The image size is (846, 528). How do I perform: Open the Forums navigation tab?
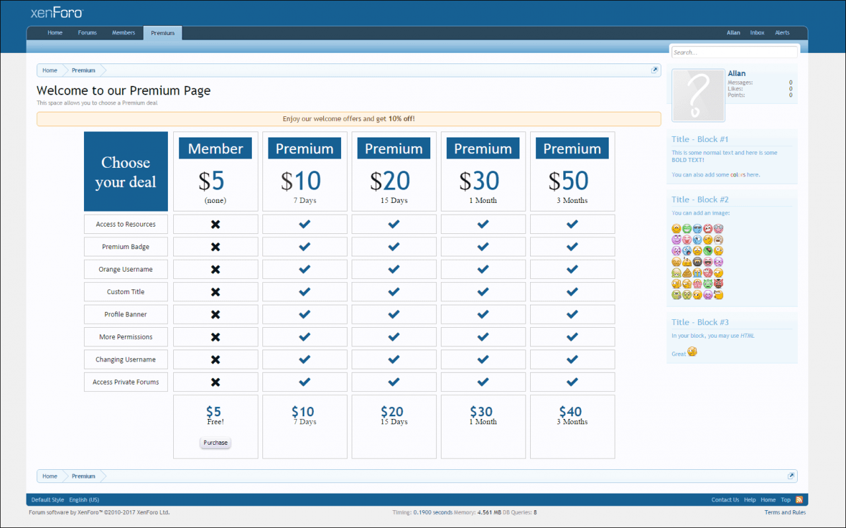click(87, 32)
